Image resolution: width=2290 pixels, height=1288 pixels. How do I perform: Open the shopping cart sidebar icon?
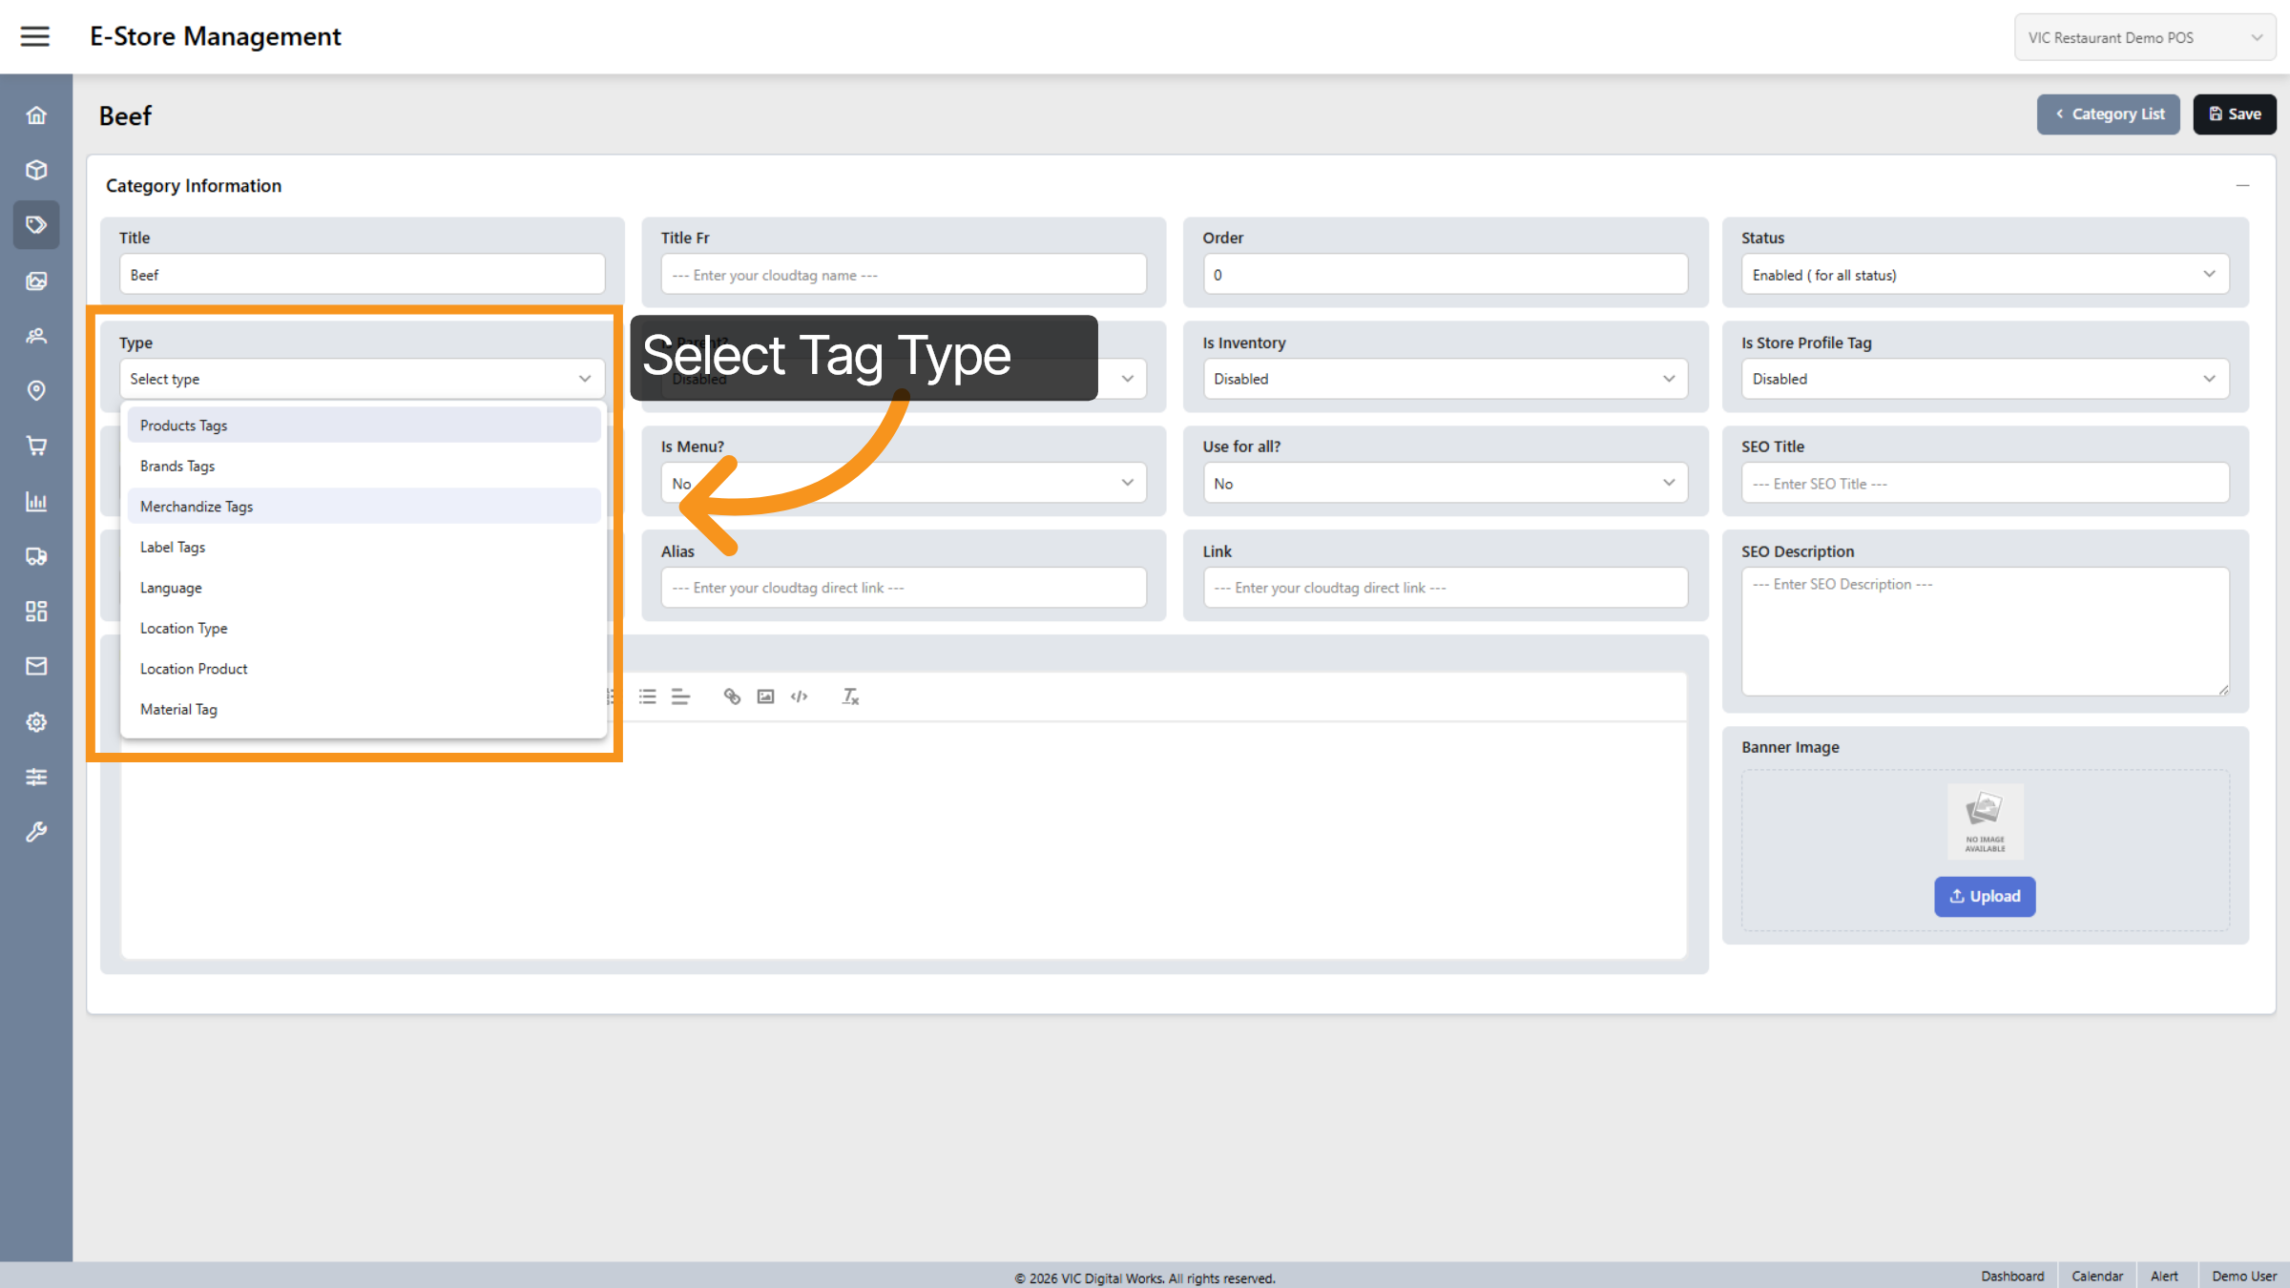(x=36, y=446)
